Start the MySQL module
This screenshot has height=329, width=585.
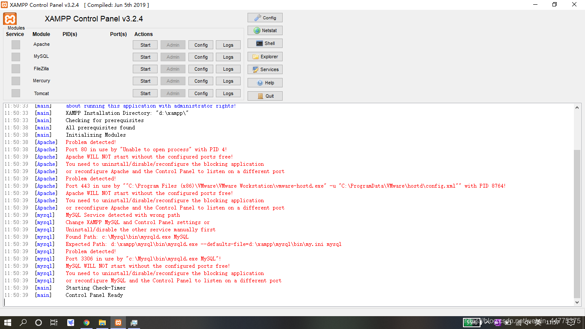tap(146, 57)
